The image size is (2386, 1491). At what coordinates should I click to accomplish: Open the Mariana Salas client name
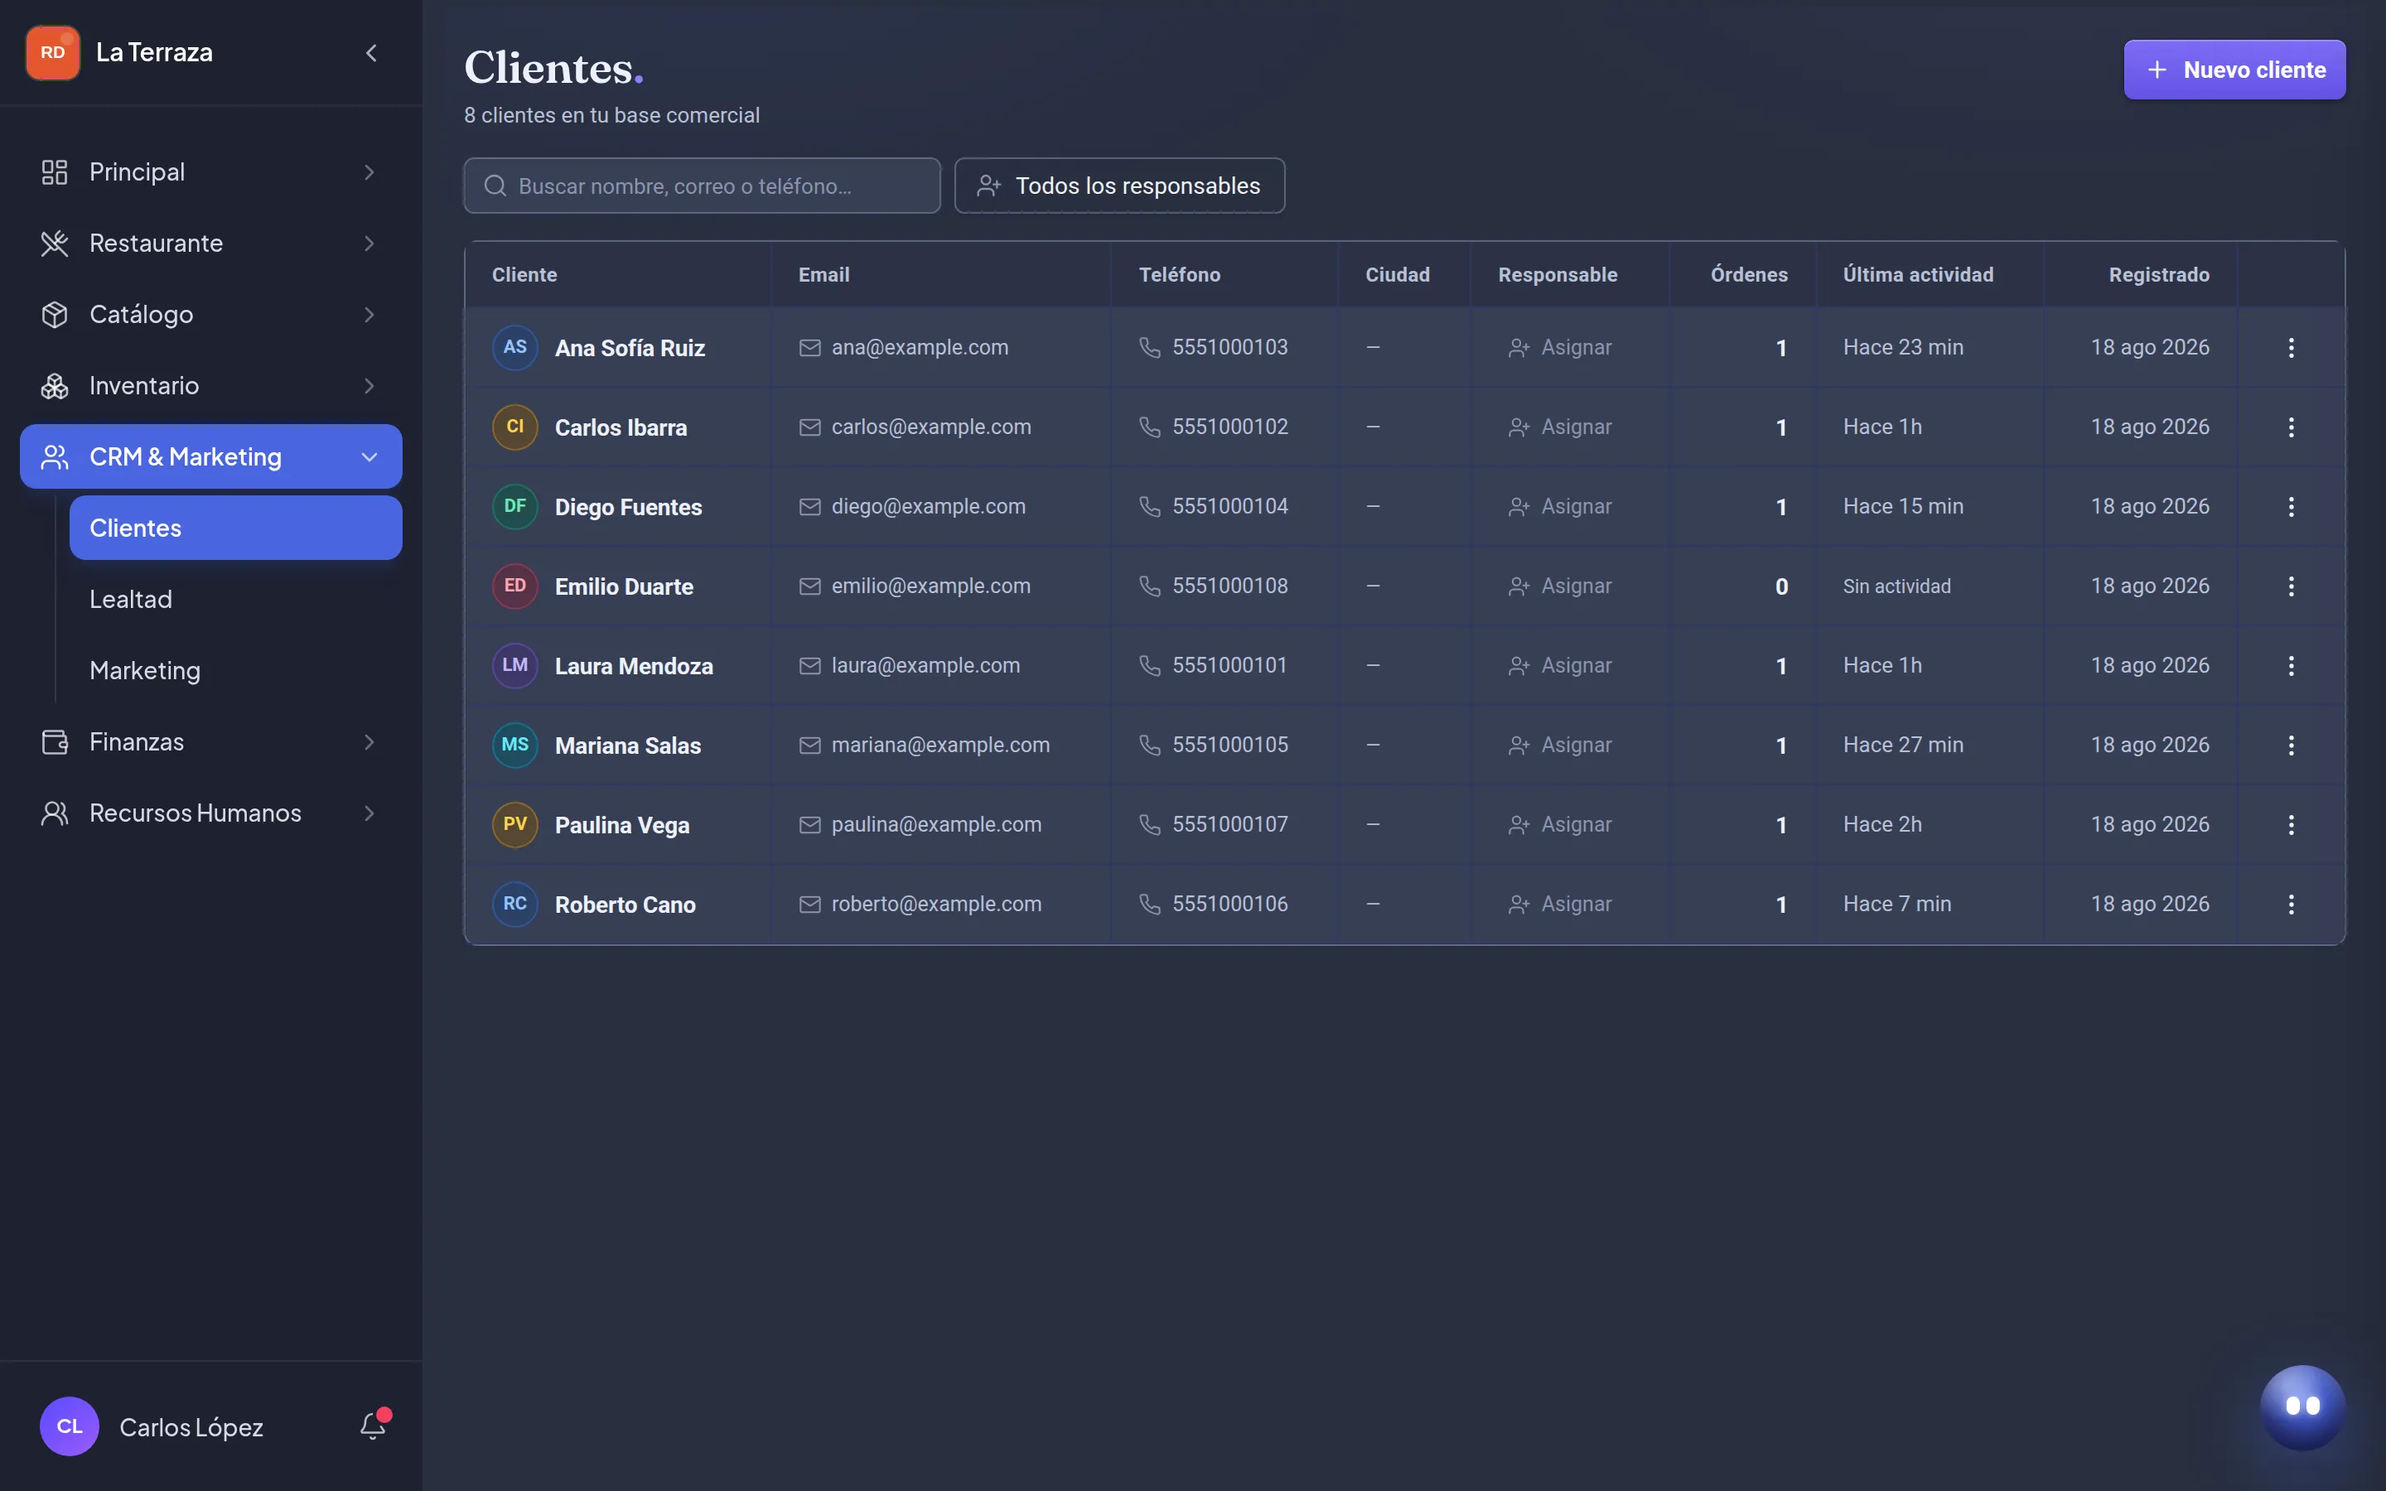tap(628, 745)
